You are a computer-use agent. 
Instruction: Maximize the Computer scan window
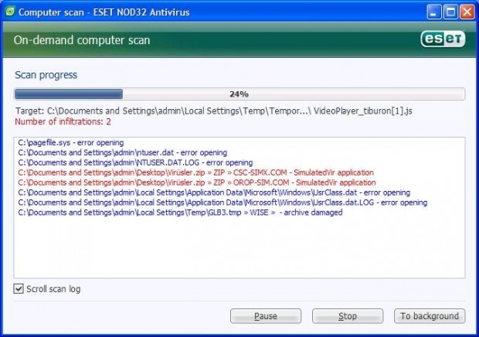[x=450, y=12]
